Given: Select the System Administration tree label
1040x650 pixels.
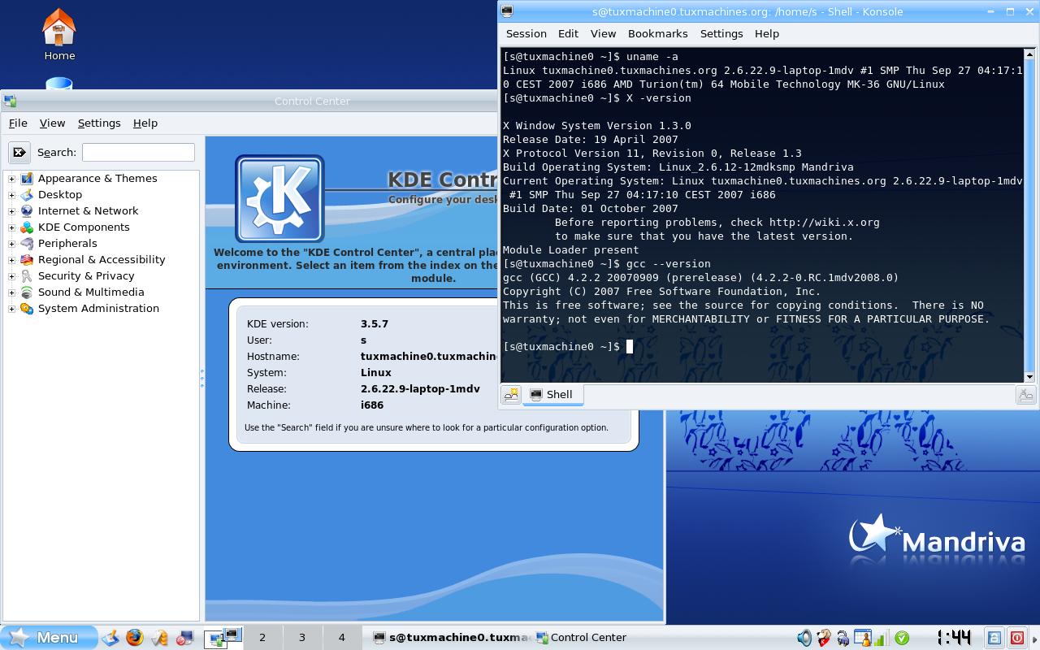Looking at the screenshot, I should 98,308.
